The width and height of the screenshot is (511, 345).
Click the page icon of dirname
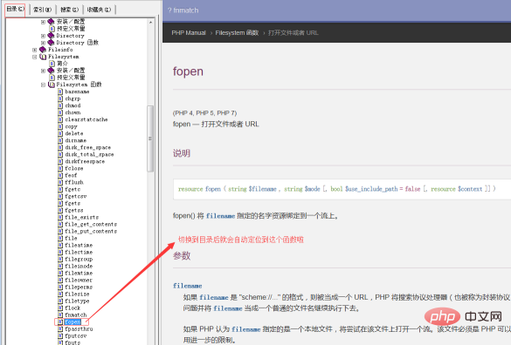click(x=60, y=140)
